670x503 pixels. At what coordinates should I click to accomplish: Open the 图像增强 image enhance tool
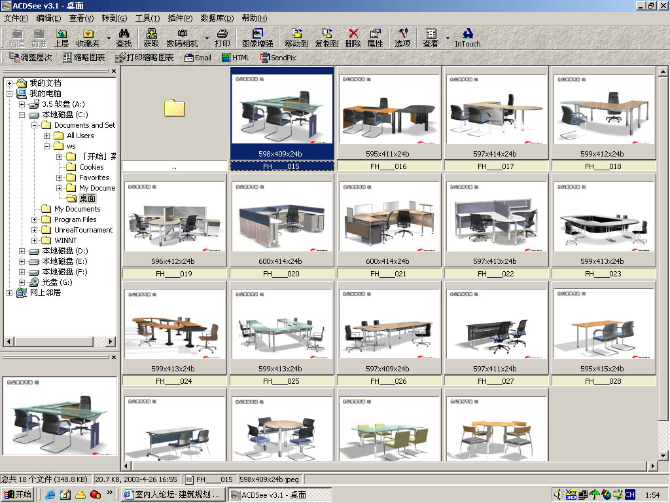[257, 37]
